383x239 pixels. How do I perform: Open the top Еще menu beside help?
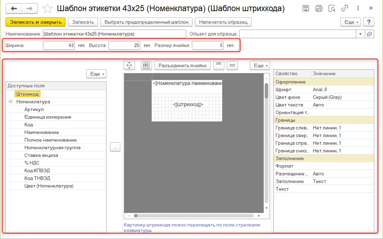350,22
